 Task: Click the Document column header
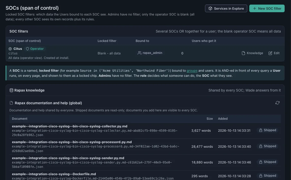(20, 118)
